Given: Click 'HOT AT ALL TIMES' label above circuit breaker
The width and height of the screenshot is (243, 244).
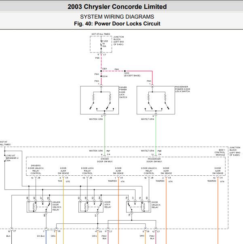Looking at the screenshot, I should point(5,143).
